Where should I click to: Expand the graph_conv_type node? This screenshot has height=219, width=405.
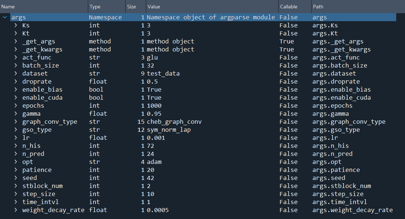(x=16, y=122)
